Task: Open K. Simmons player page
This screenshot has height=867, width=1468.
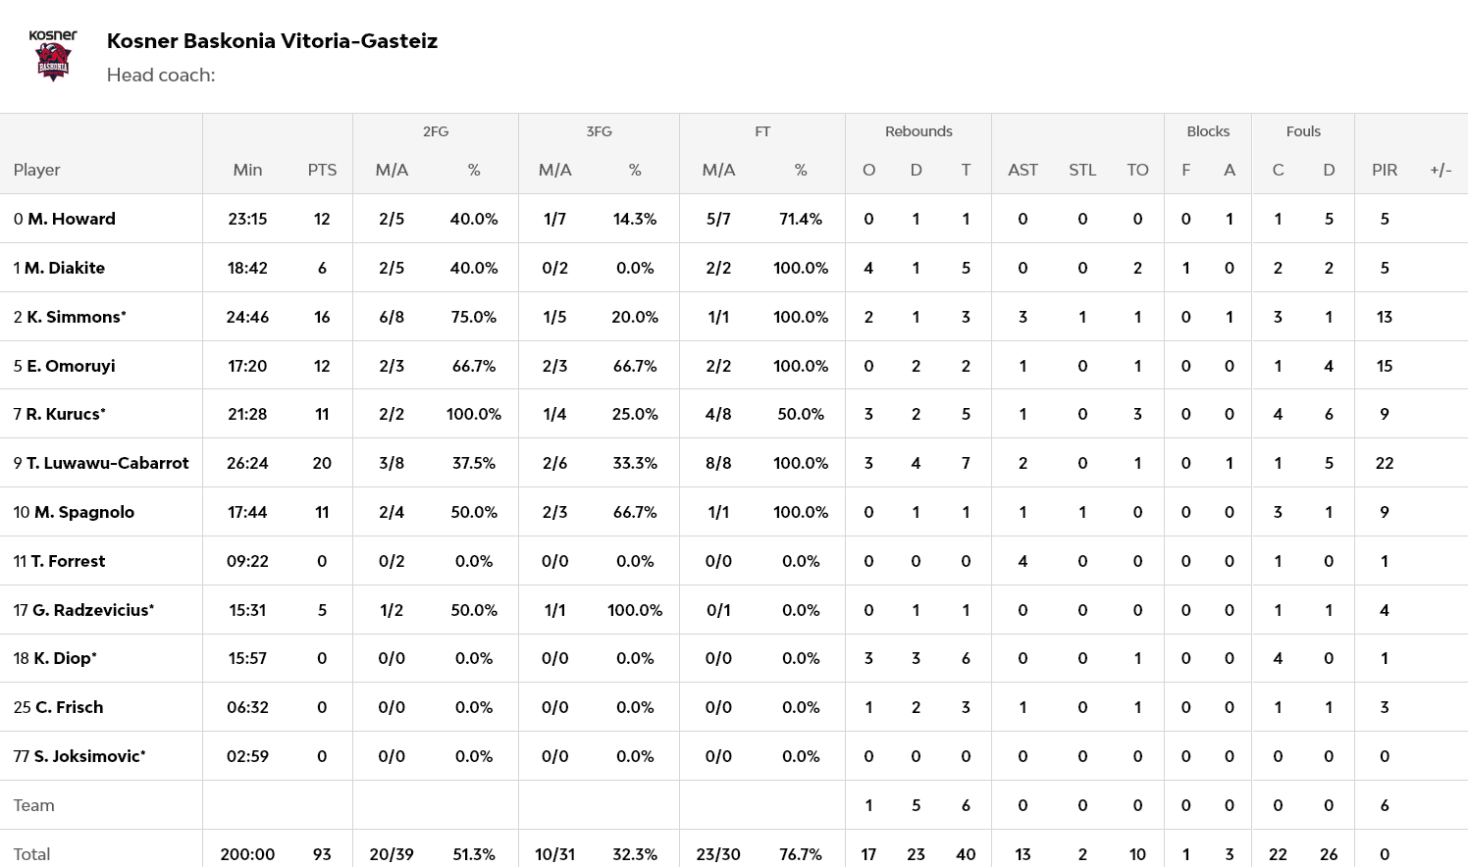Action: tap(75, 317)
